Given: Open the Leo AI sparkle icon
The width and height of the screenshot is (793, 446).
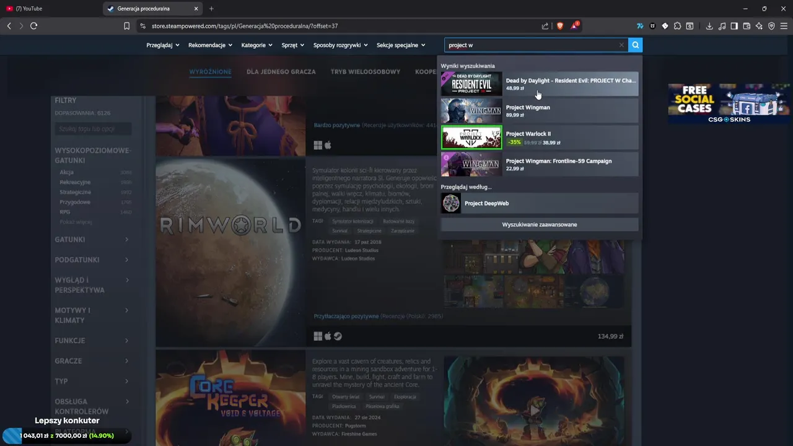Looking at the screenshot, I should pos(759,26).
